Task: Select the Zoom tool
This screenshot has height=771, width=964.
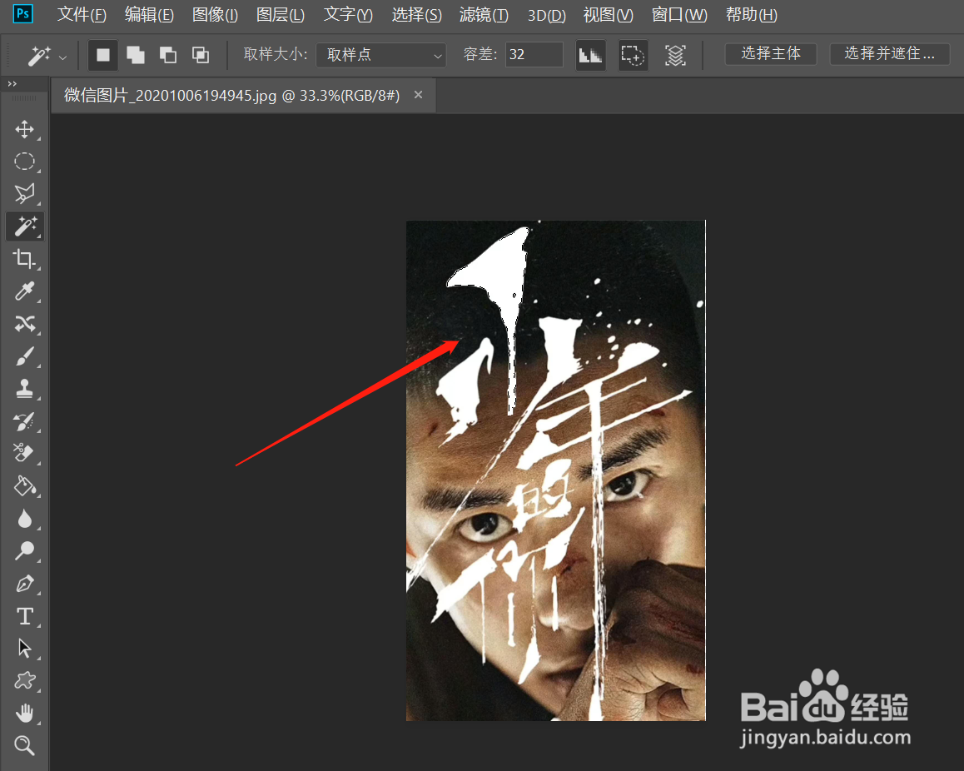Action: [25, 745]
